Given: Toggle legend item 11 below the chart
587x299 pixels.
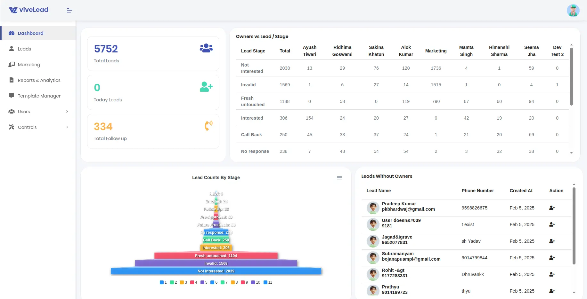Looking at the screenshot, I should point(266,282).
